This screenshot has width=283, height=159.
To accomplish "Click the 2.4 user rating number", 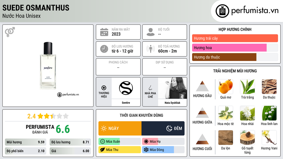I will [x=32, y=116].
